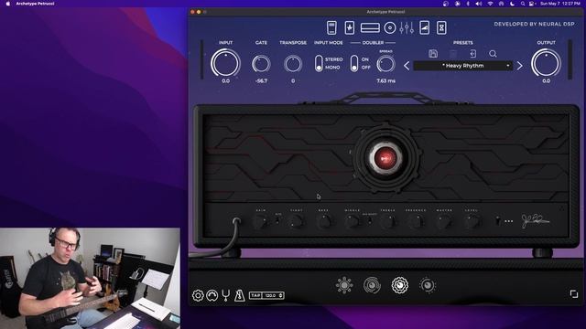Save the preset with floppy disk icon
586x329 pixels.
pyautogui.click(x=433, y=54)
